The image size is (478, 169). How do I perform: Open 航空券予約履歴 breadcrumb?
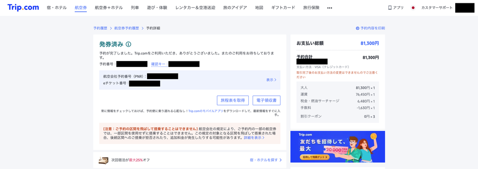(127, 28)
